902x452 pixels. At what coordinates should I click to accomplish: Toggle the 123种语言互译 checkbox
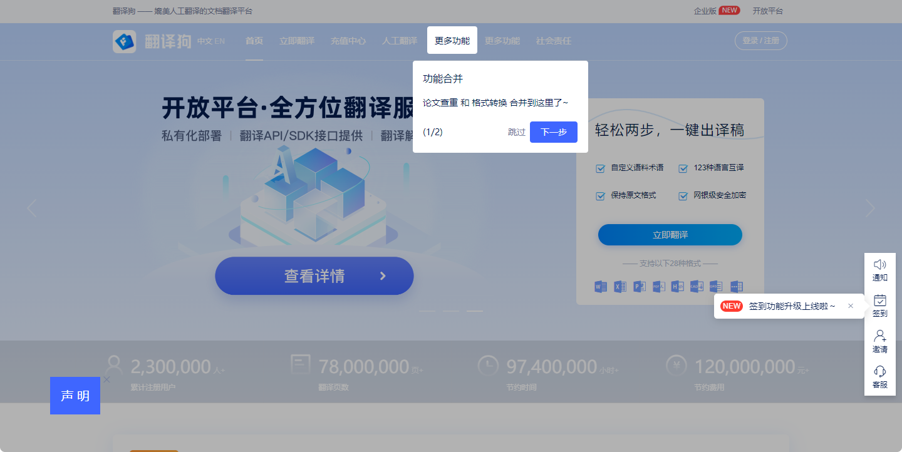click(683, 168)
